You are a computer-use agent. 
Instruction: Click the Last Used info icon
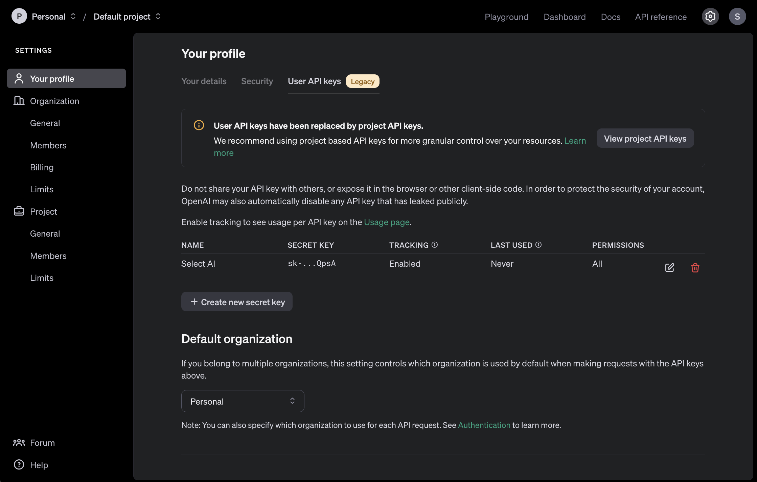[x=538, y=245]
